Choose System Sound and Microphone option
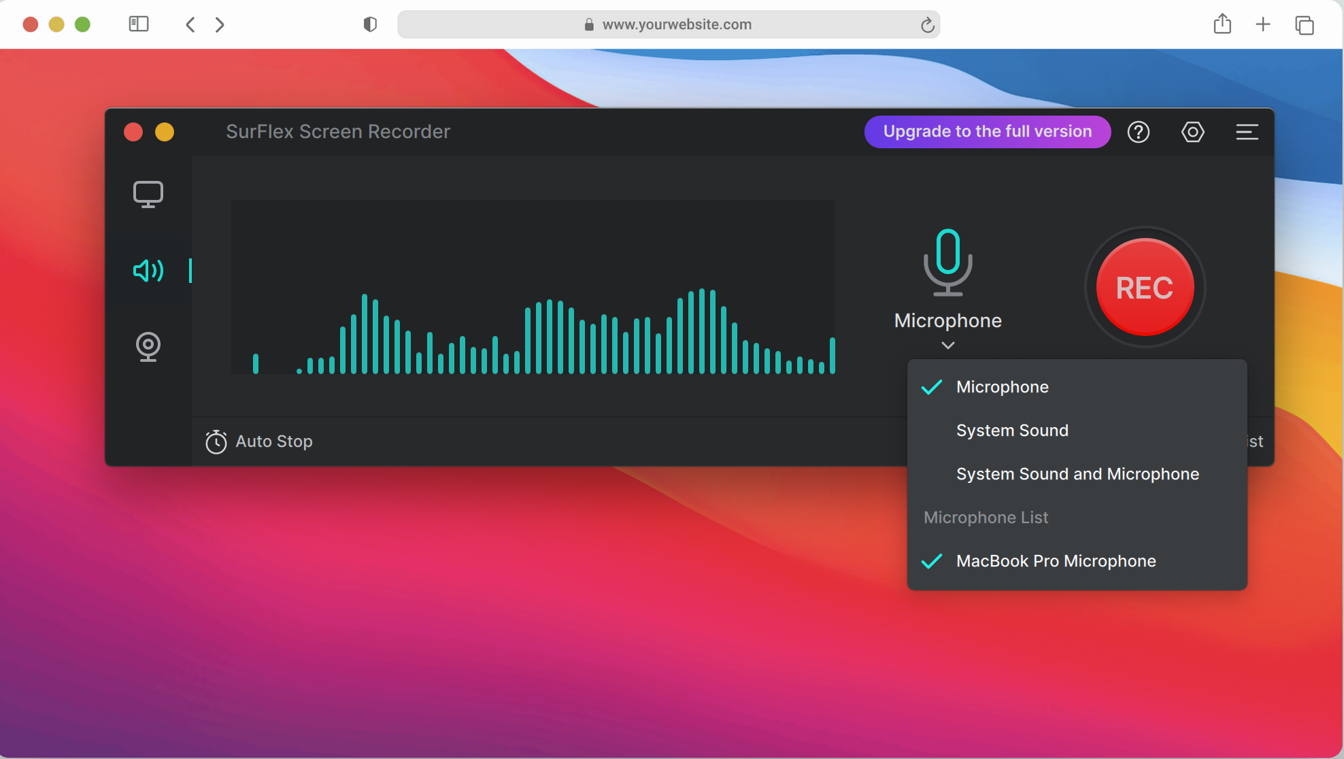Image resolution: width=1344 pixels, height=759 pixels. click(x=1077, y=473)
